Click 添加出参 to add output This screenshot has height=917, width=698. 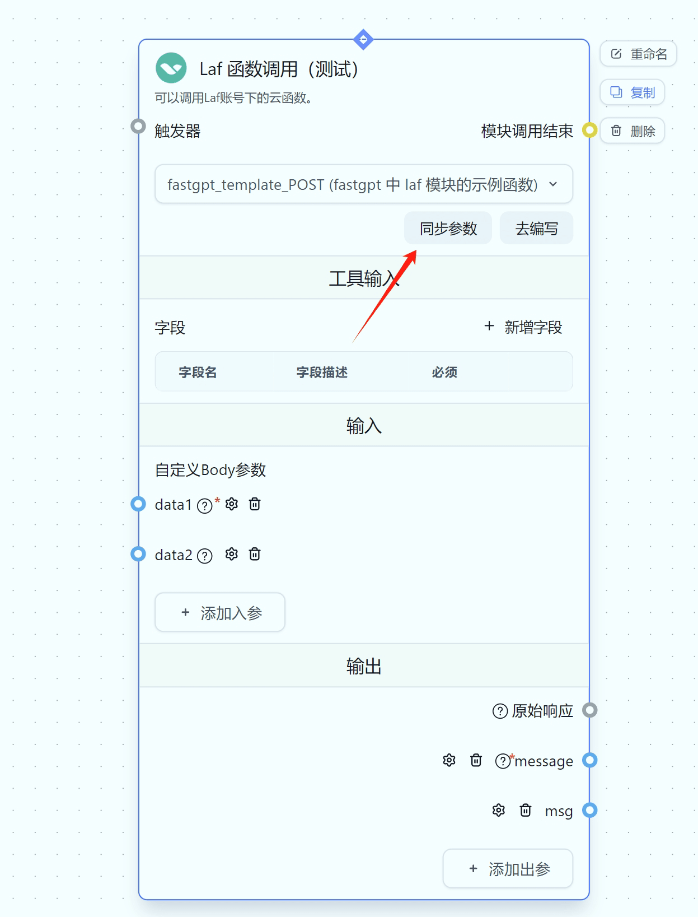[508, 869]
